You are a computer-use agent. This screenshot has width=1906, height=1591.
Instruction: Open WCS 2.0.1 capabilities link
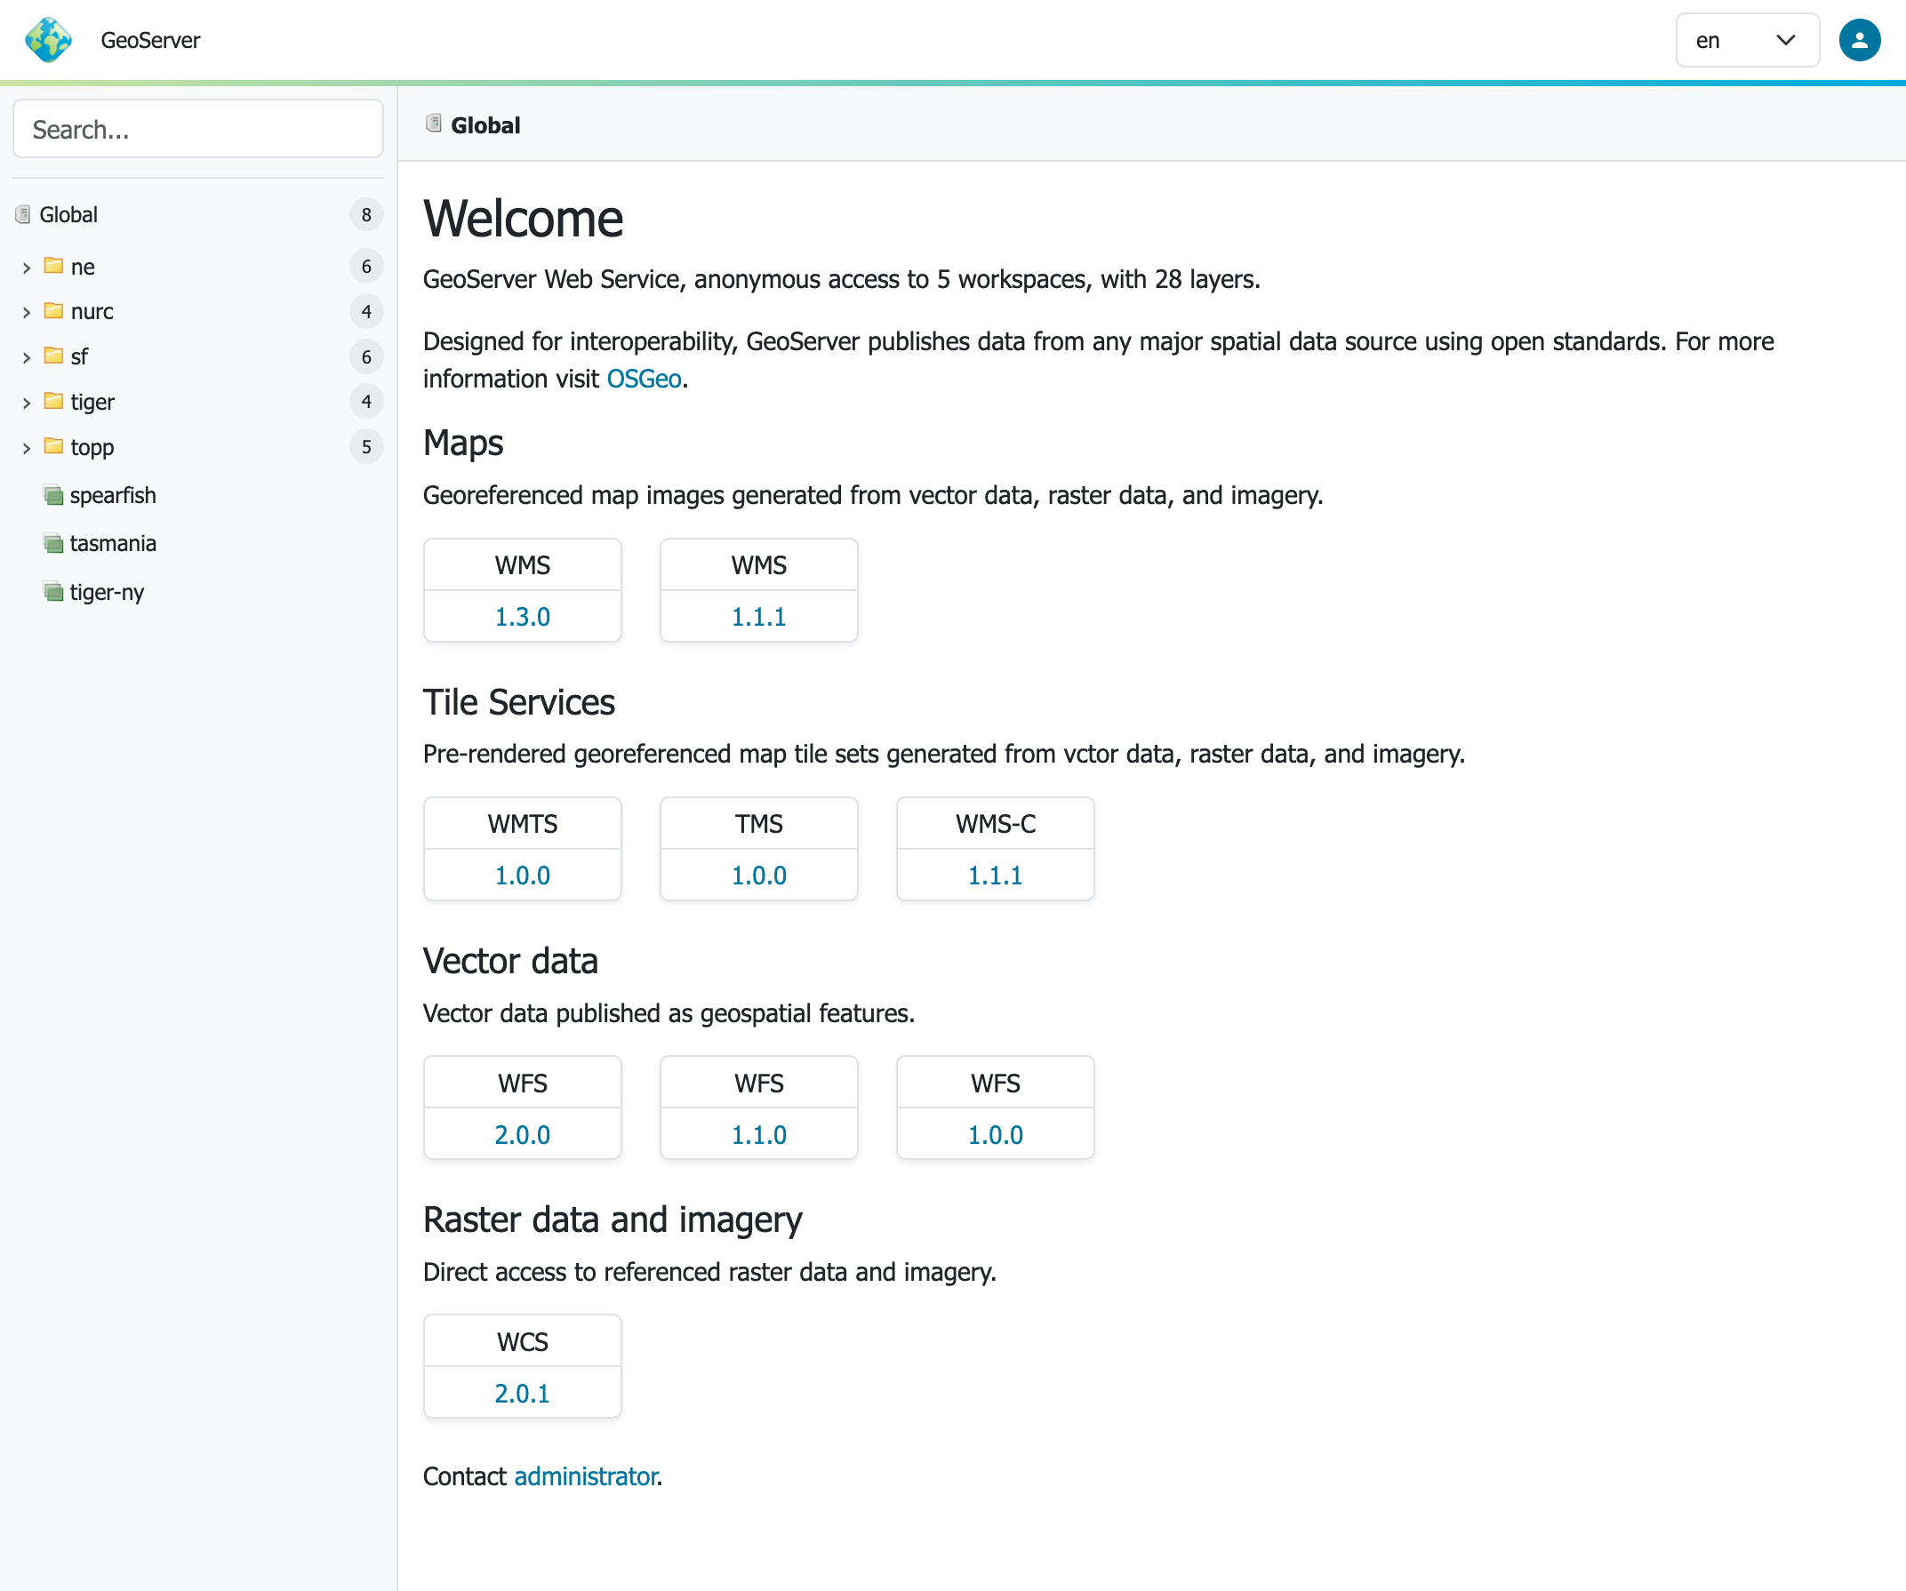pos(522,1393)
